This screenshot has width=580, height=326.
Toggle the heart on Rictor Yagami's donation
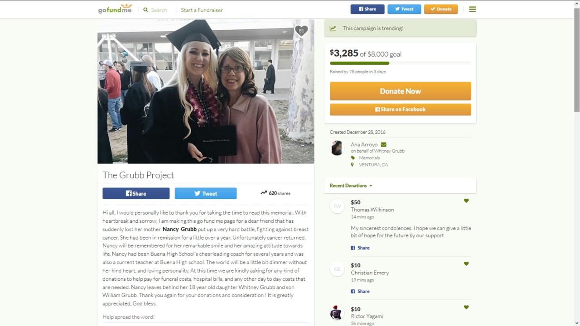point(466,307)
